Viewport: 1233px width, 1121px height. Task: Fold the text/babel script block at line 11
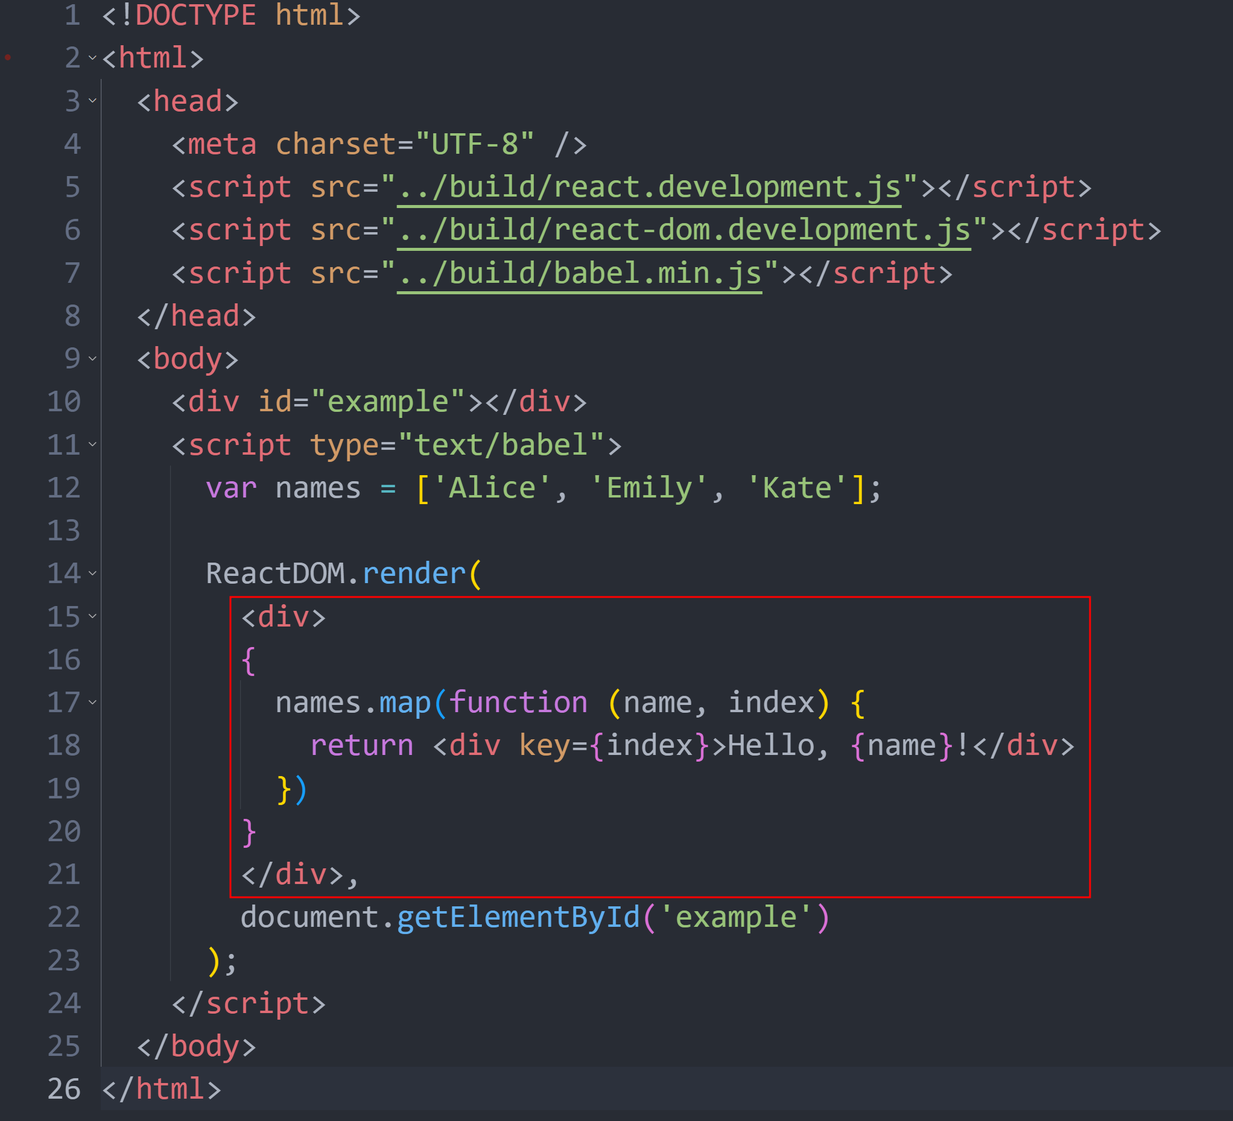92,444
